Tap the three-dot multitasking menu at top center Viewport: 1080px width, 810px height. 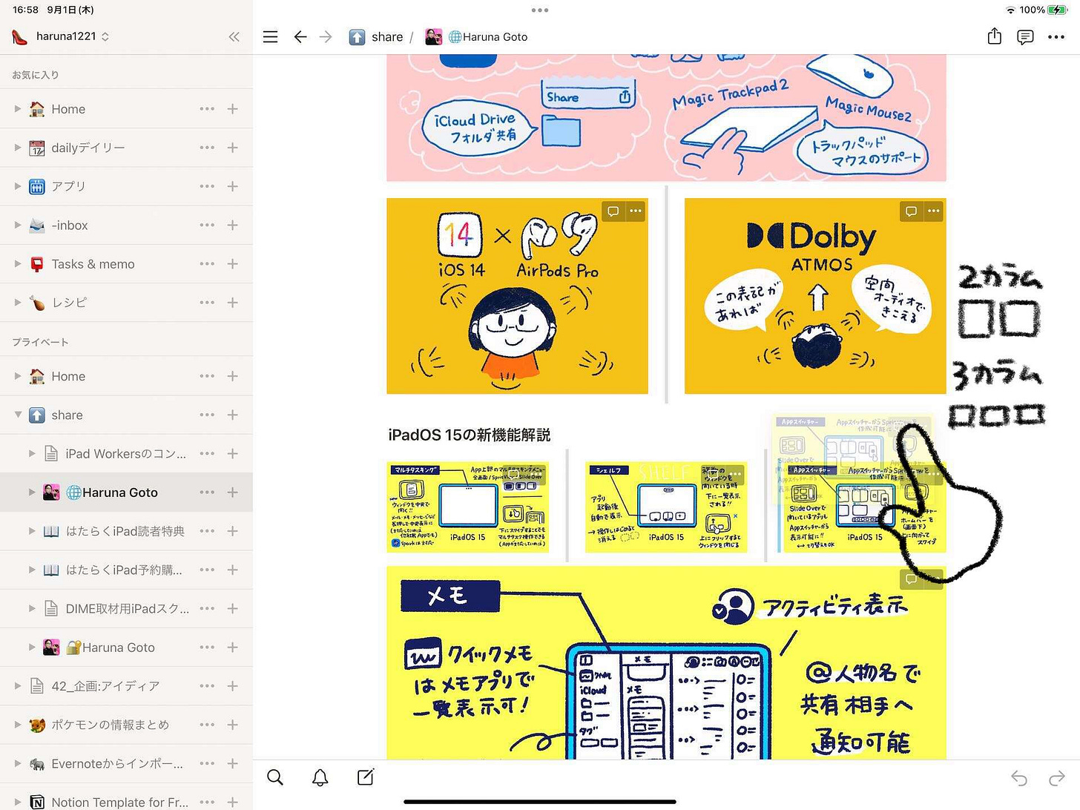(540, 10)
